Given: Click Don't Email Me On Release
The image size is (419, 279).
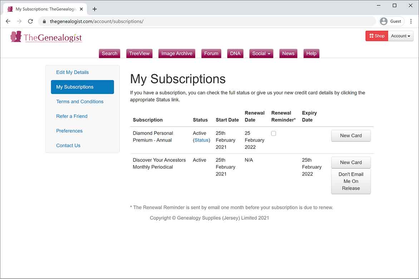Looking at the screenshot, I should point(351,181).
